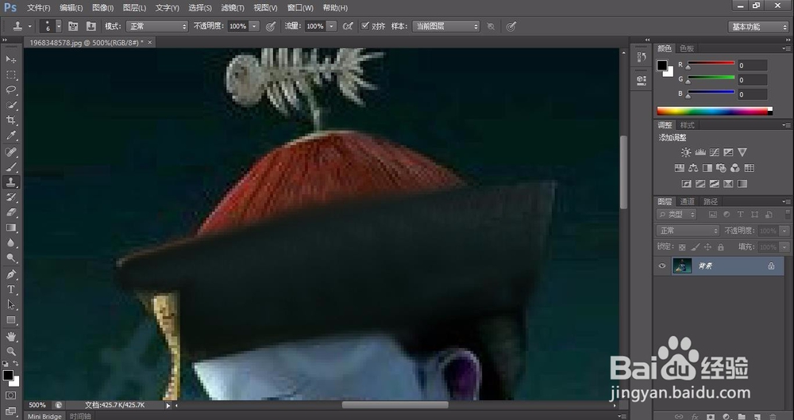The height and width of the screenshot is (420, 794).
Task: Add a Channel Mixer adjustment
Action: click(734, 168)
